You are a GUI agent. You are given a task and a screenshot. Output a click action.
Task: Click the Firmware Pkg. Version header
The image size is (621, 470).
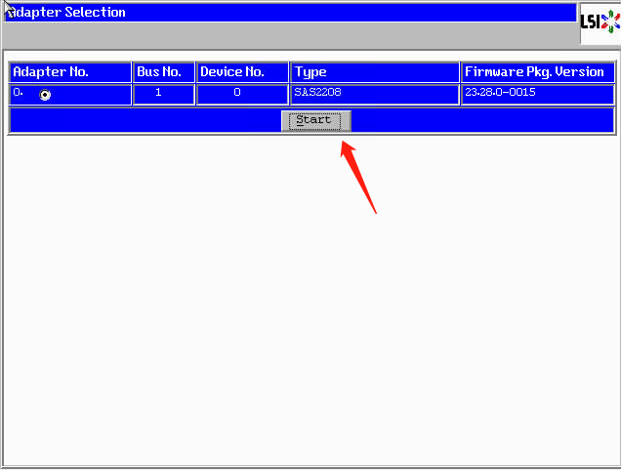tap(538, 72)
